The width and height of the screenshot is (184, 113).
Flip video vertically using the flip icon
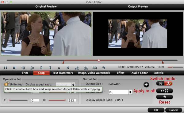pos(68,68)
